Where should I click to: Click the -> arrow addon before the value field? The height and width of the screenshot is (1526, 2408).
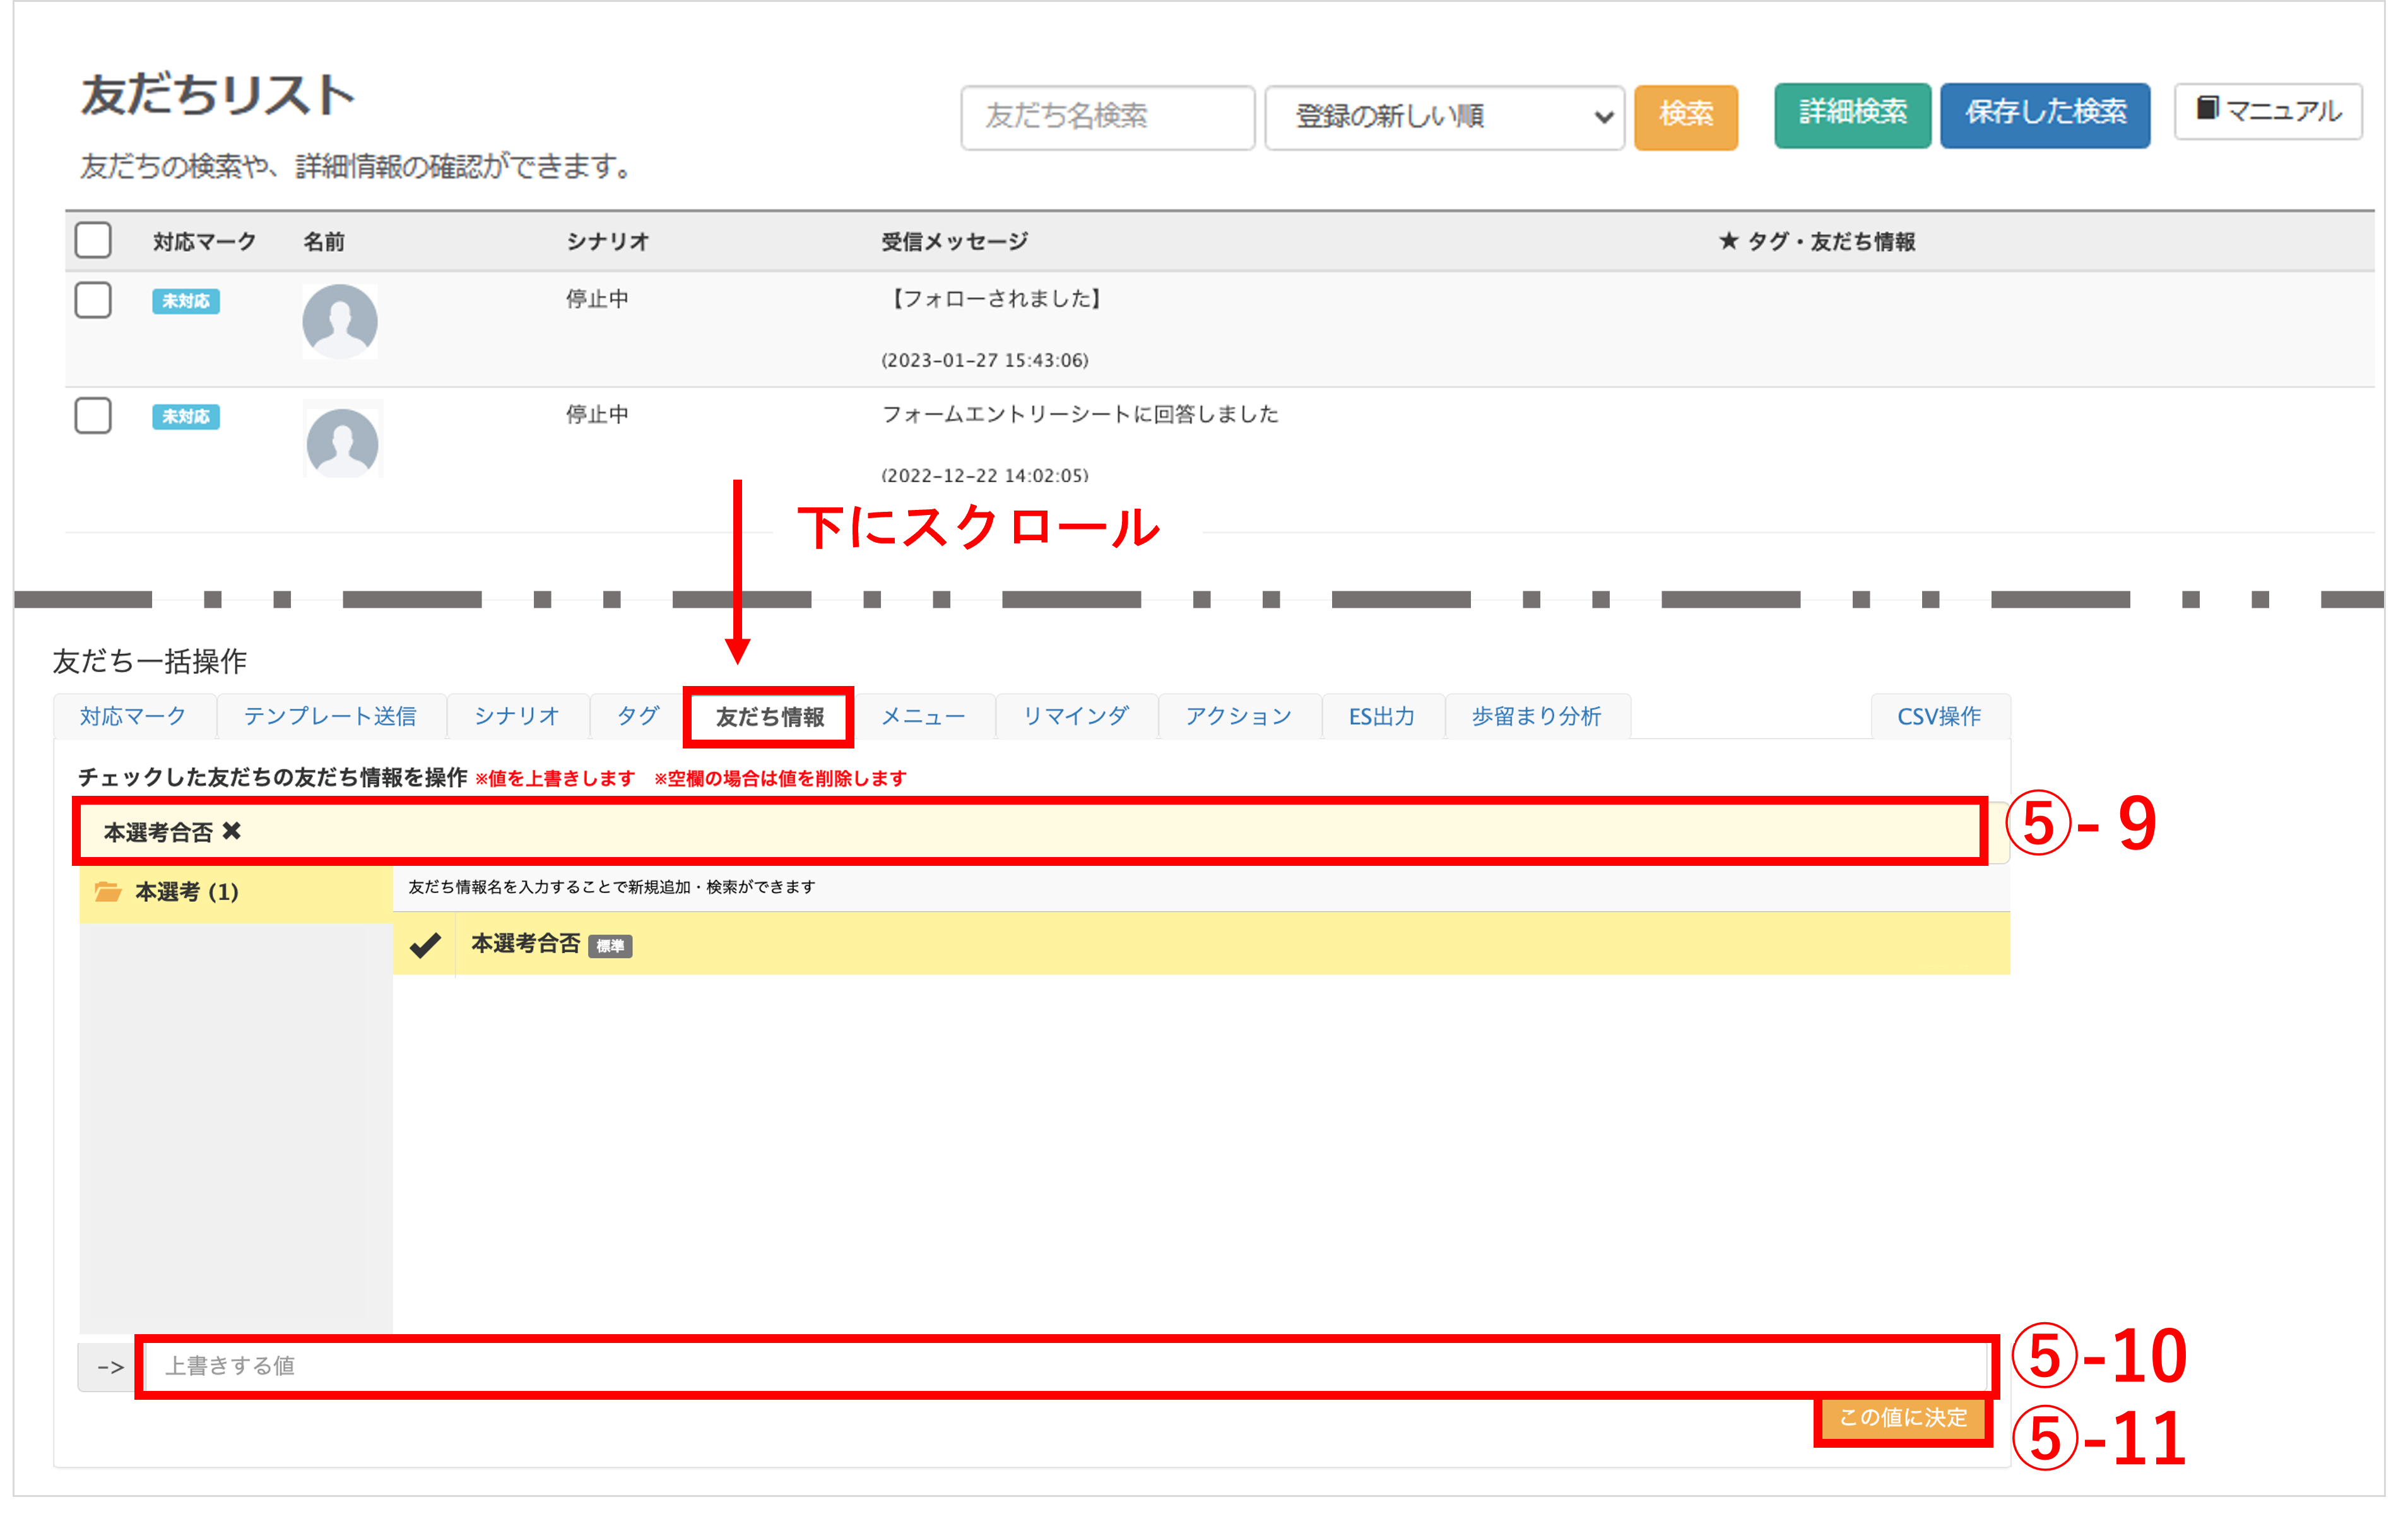[x=110, y=1366]
